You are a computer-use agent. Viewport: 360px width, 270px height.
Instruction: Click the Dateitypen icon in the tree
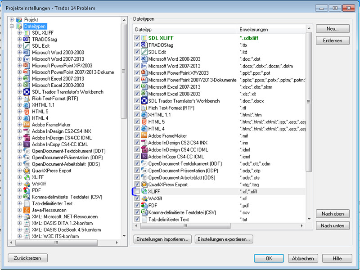click(x=19, y=26)
